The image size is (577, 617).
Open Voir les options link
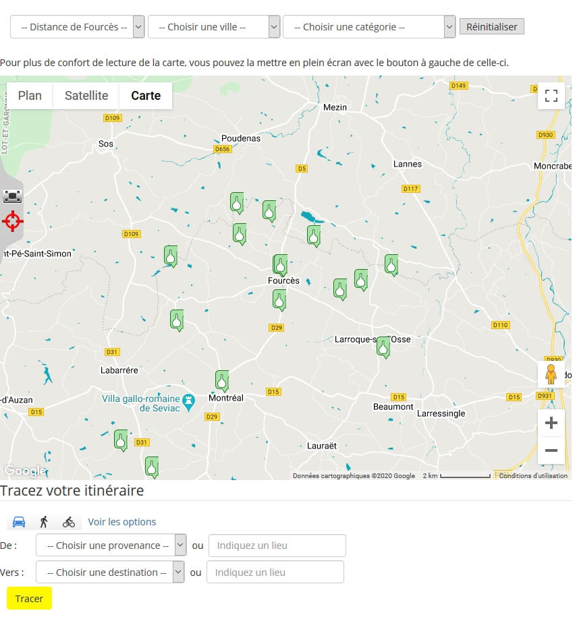[121, 522]
